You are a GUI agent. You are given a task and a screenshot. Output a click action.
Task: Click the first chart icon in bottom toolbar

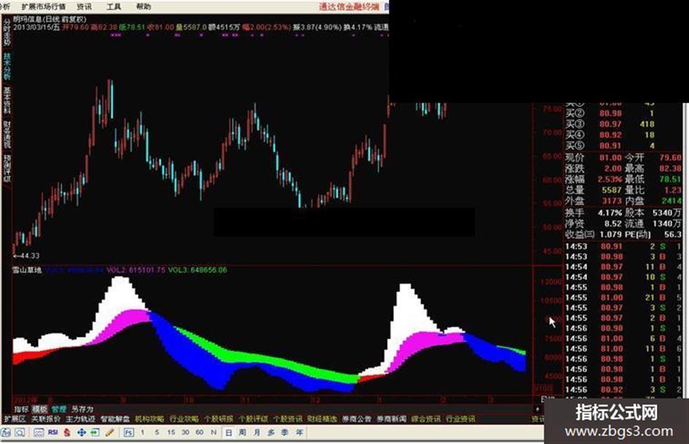pos(6,432)
